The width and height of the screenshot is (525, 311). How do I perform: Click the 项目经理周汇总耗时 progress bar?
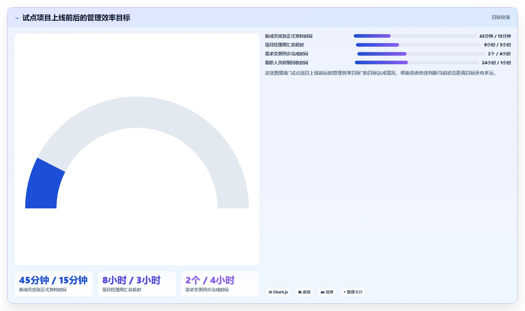[x=418, y=45]
